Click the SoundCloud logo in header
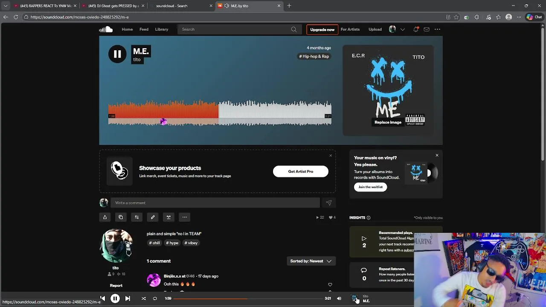 pyautogui.click(x=106, y=29)
